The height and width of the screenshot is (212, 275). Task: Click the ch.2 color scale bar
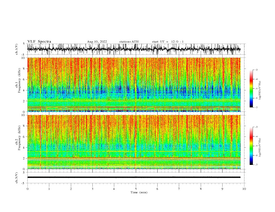coord(251,146)
